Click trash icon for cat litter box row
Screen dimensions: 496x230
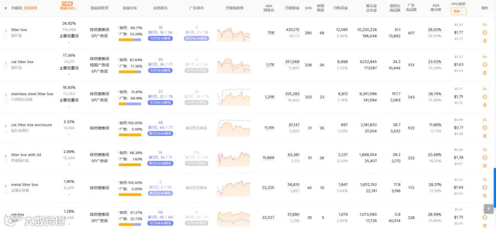click(484, 73)
